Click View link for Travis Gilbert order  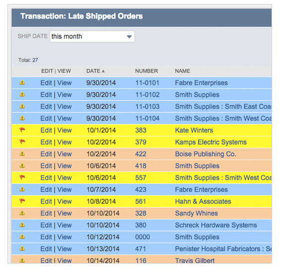[x=65, y=261]
